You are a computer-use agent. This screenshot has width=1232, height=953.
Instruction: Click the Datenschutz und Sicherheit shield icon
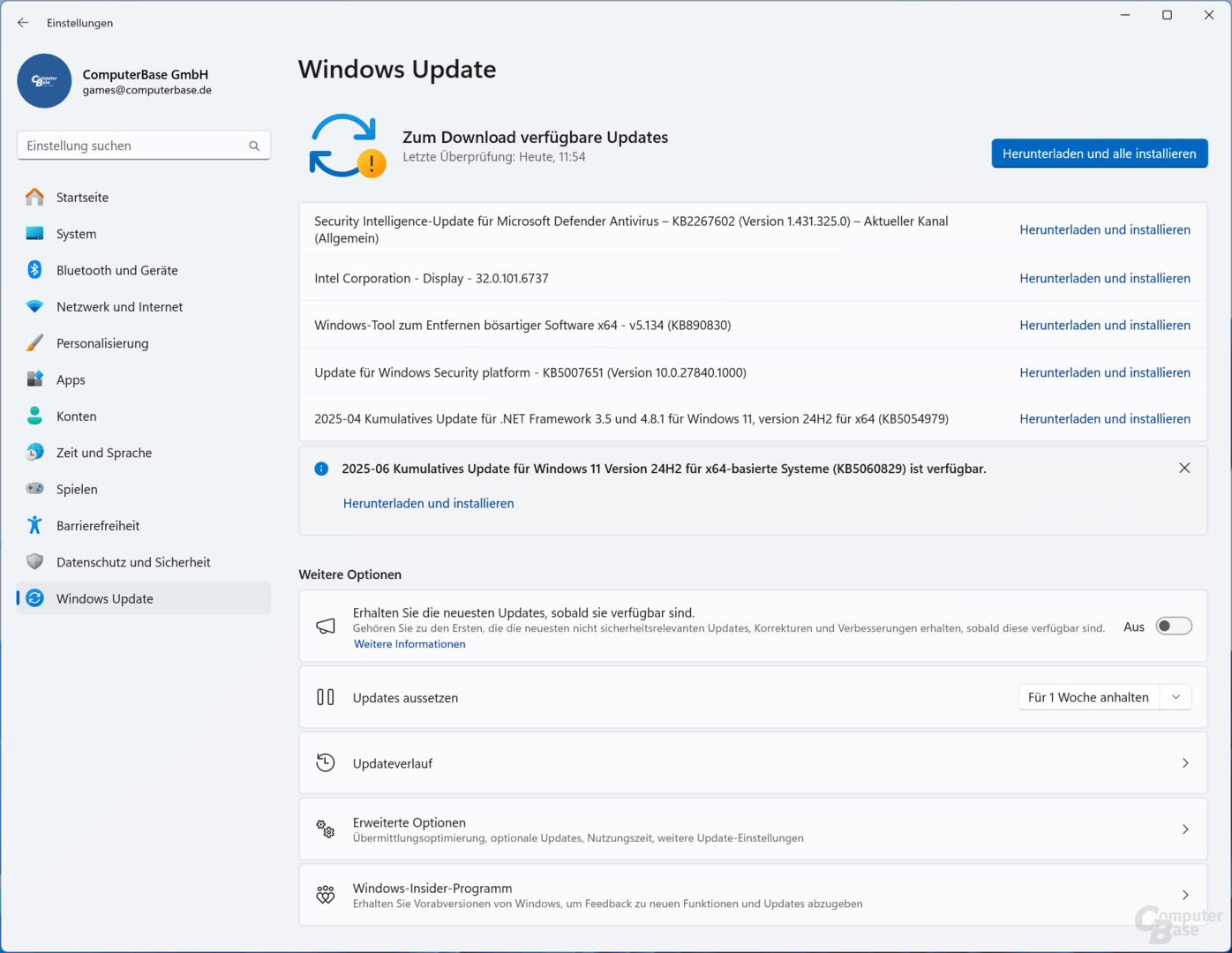click(x=34, y=562)
